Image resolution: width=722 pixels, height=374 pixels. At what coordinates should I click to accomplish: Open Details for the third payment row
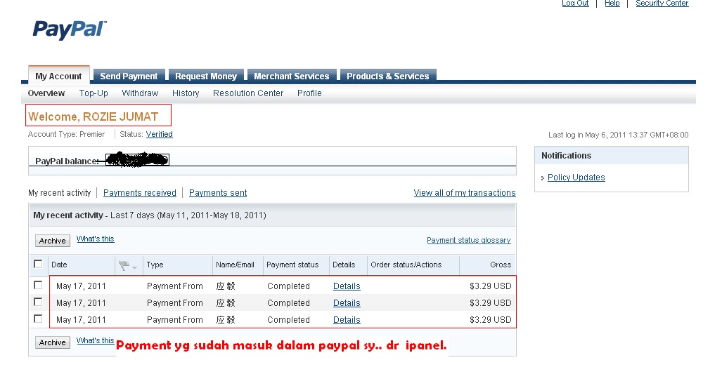(347, 320)
